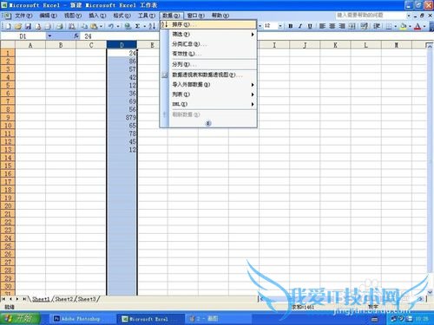The image size is (434, 325).
Task: Undo the last action
Action: pyautogui.click(x=111, y=26)
